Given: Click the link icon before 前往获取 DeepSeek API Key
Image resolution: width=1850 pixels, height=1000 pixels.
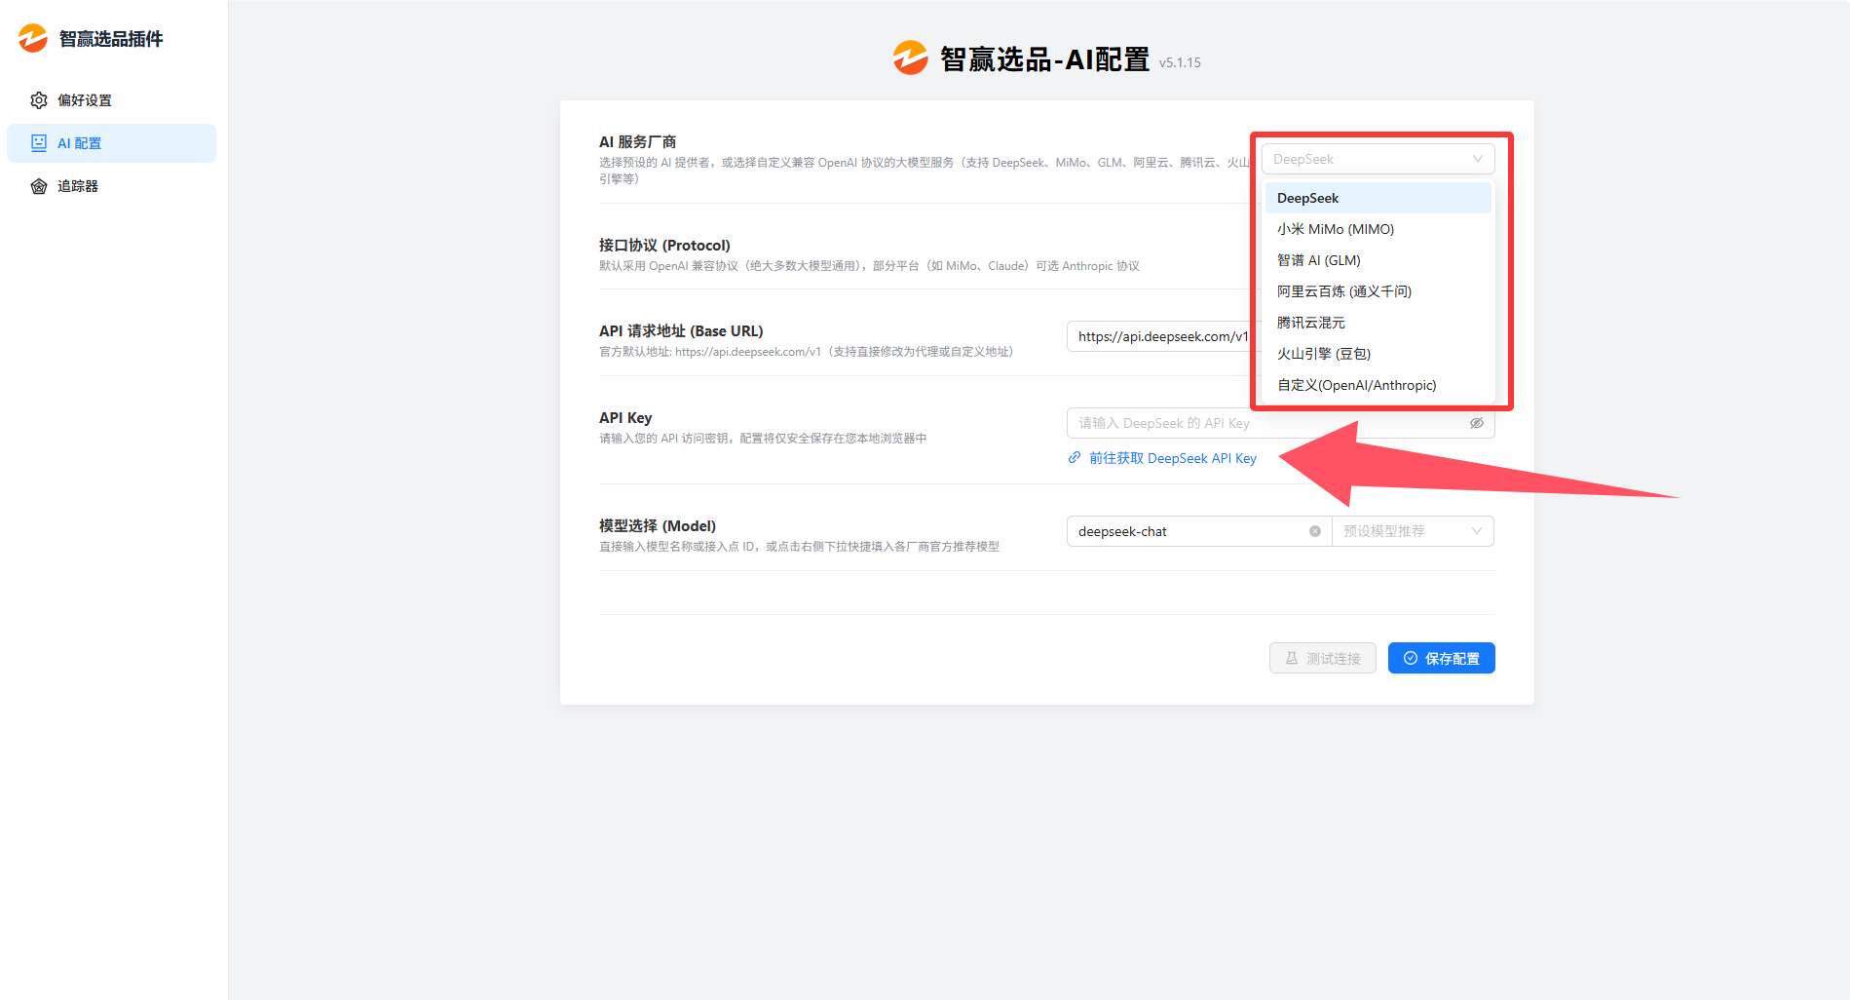Looking at the screenshot, I should pyautogui.click(x=1075, y=458).
